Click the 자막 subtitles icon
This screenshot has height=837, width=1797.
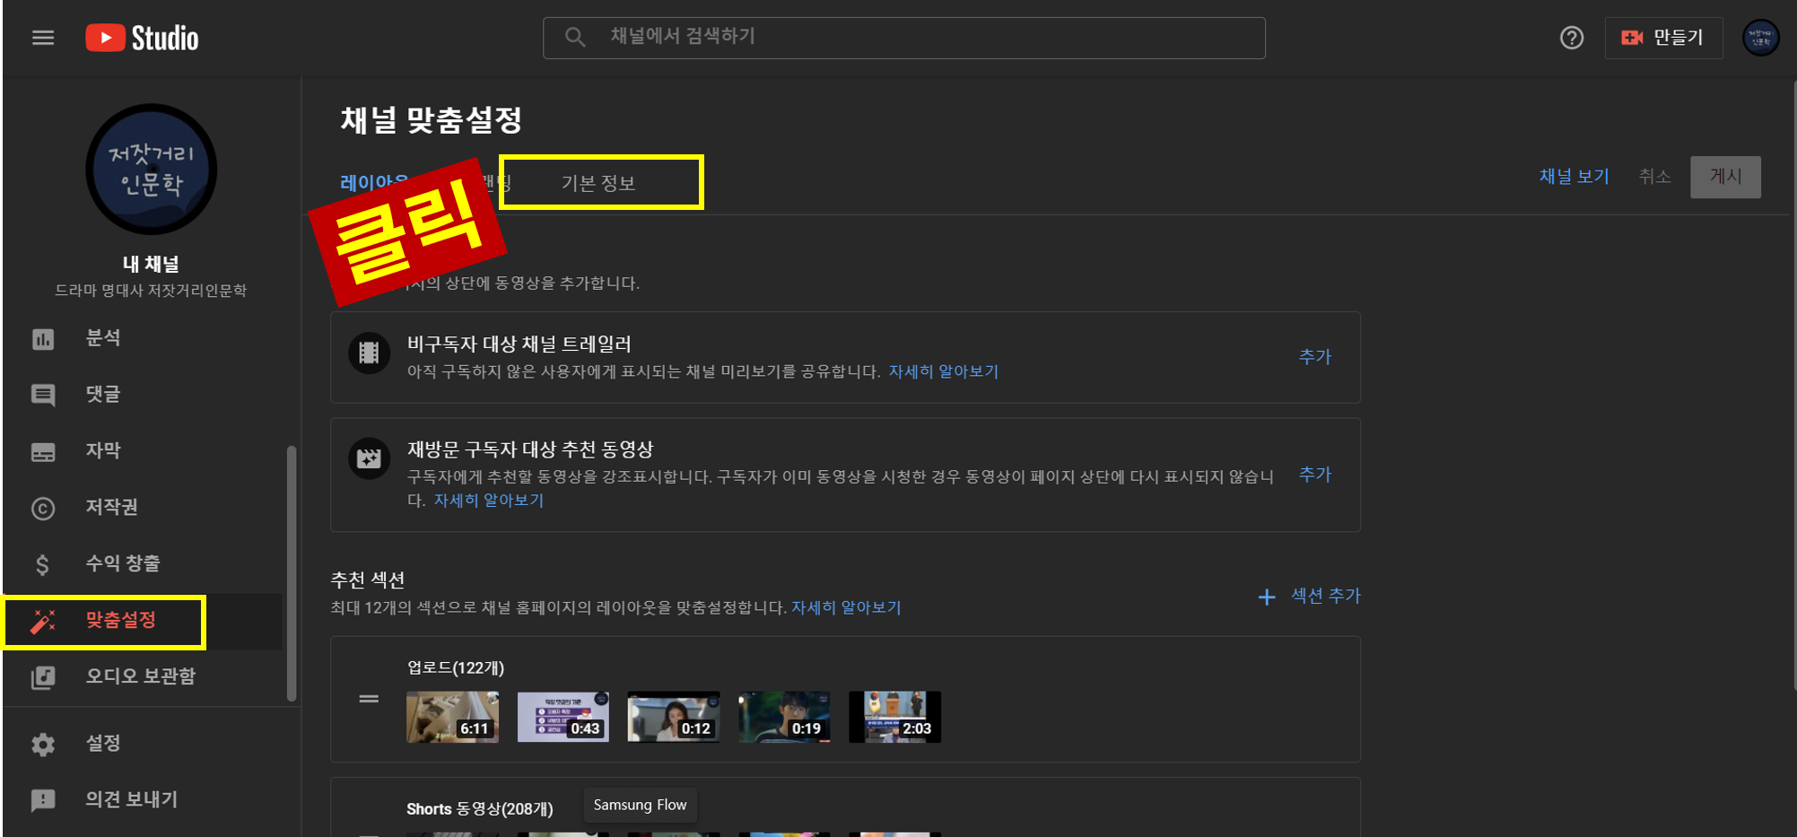tap(43, 452)
